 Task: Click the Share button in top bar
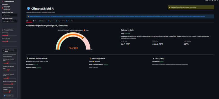(207, 1)
